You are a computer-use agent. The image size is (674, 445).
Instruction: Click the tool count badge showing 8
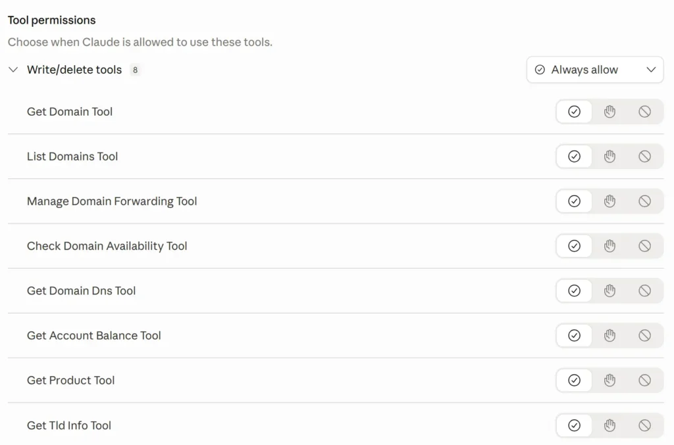pyautogui.click(x=135, y=70)
